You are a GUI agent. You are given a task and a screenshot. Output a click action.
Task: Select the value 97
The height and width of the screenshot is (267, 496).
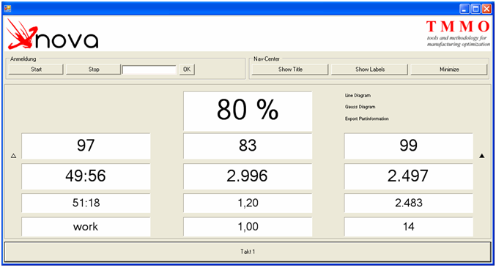point(86,146)
